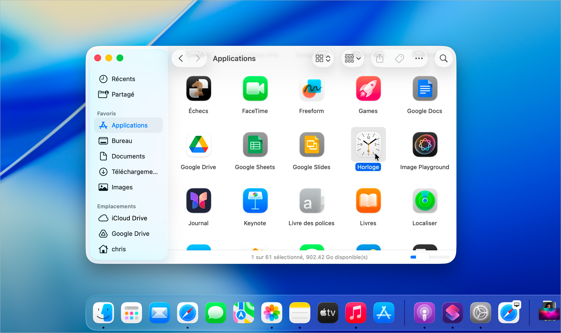The height and width of the screenshot is (333, 561).
Task: Open Notes from the Dock
Action: tap(300, 313)
